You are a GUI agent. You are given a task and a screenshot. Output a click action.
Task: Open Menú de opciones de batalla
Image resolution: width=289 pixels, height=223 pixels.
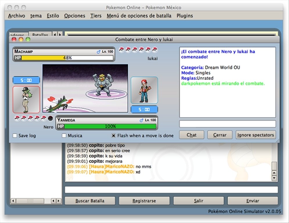click(139, 16)
